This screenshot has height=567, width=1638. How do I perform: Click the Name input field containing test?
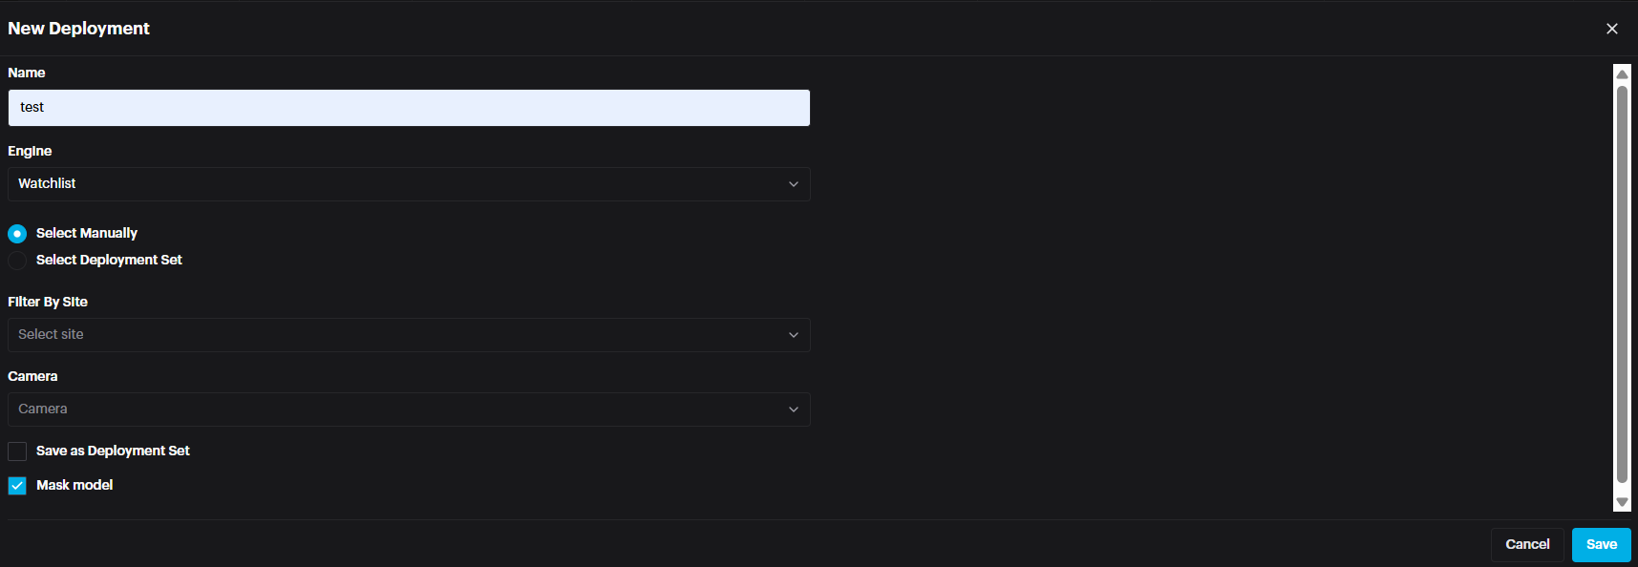coord(409,108)
